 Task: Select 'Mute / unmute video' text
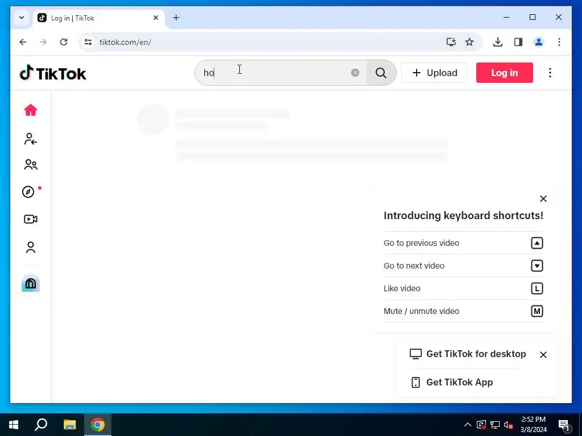(x=421, y=311)
